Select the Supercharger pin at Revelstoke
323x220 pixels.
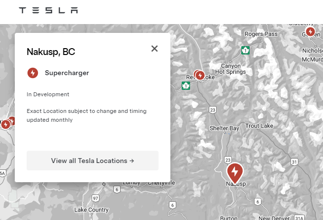tap(199, 75)
